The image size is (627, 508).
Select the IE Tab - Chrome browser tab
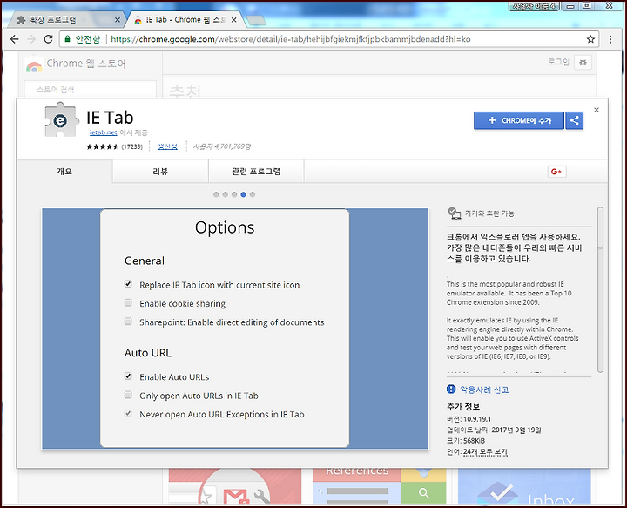pos(184,19)
